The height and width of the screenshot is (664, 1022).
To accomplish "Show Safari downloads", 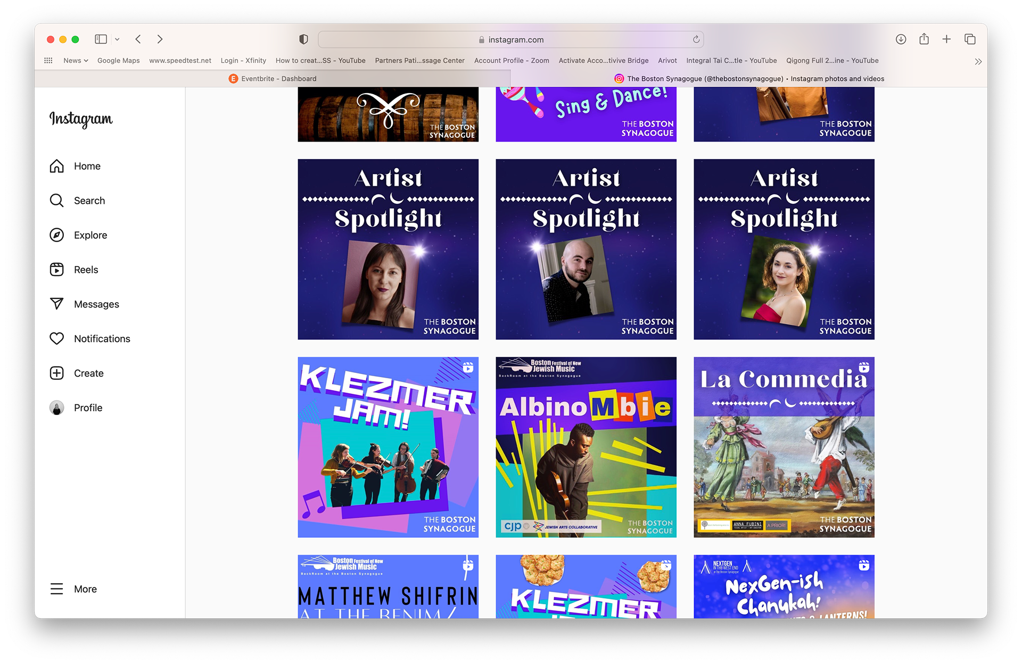I will (901, 39).
